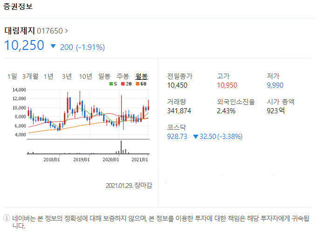
Task: Switch chart to 1년 view
Action: point(48,76)
